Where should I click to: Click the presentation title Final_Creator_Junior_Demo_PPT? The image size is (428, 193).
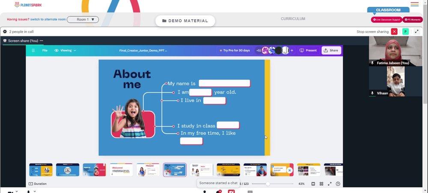pyautogui.click(x=143, y=50)
